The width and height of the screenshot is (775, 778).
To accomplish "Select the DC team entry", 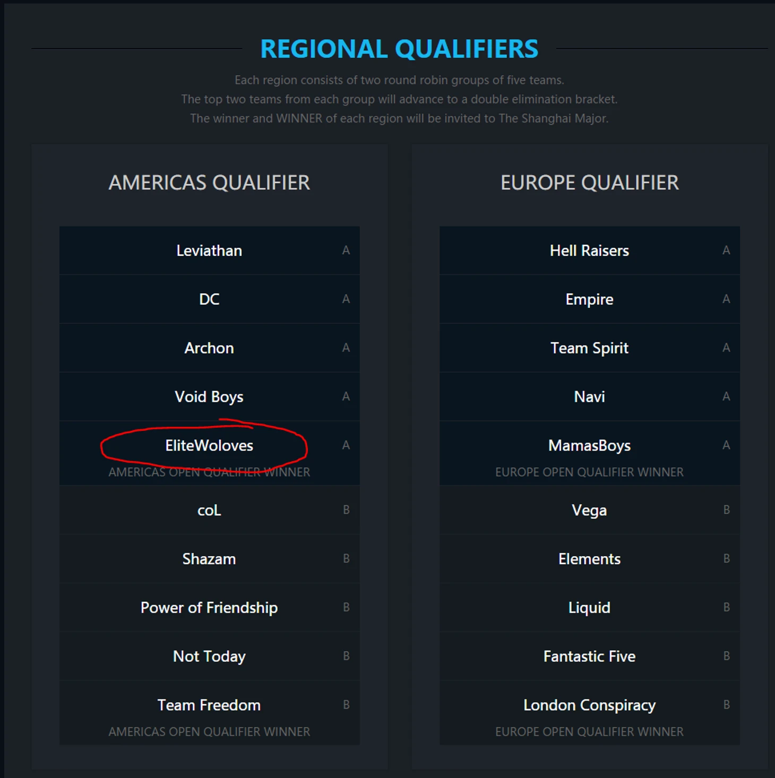I will coord(209,299).
